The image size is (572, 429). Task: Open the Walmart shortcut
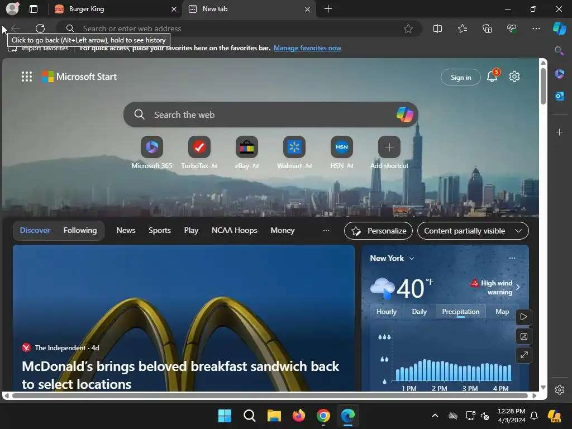[294, 152]
